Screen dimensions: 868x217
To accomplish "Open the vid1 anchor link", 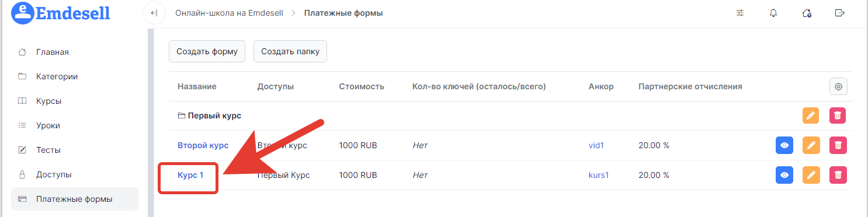I will (x=596, y=145).
